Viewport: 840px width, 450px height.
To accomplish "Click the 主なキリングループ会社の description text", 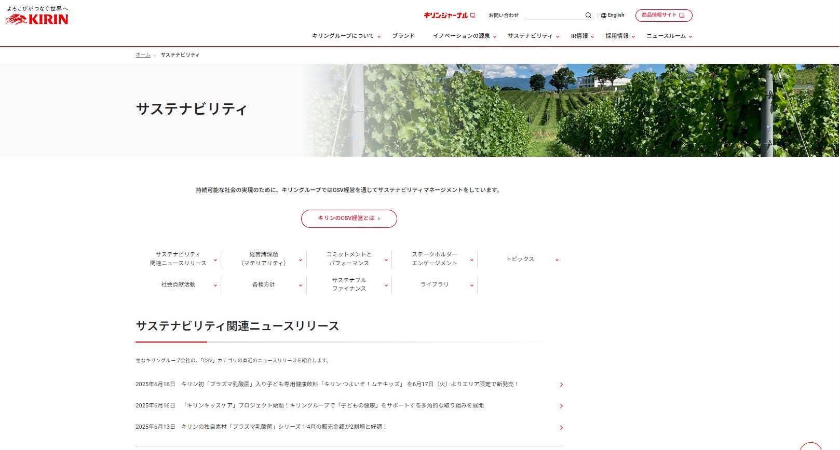I will pyautogui.click(x=233, y=360).
